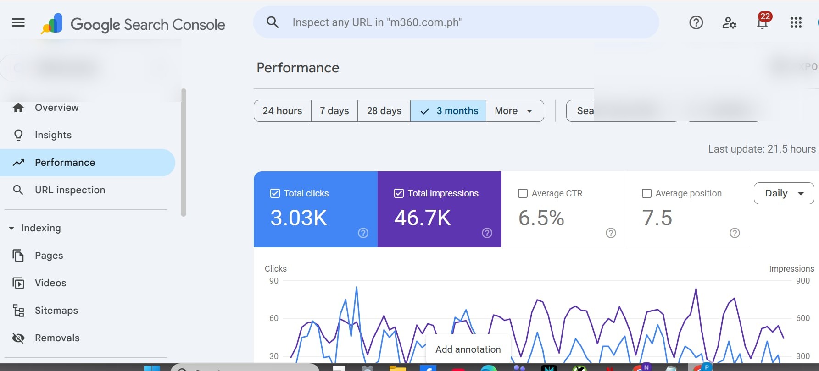Screen dimensions: 819x371
Task: Enable the Average CTR checkbox
Action: click(x=523, y=193)
